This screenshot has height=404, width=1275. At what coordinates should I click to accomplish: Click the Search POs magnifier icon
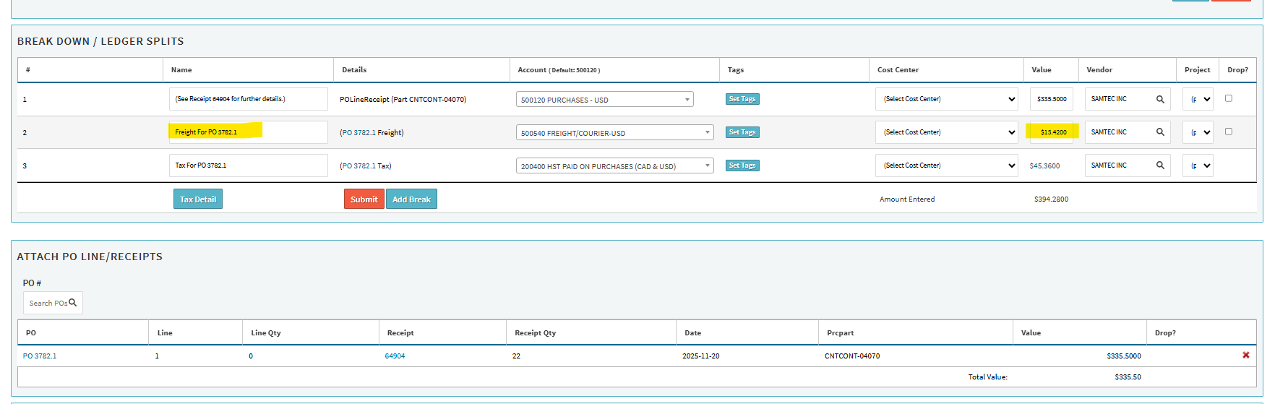click(x=72, y=303)
